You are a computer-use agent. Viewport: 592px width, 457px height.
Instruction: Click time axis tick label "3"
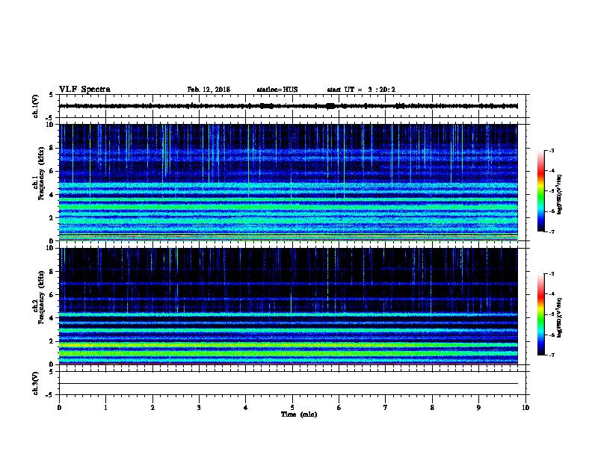click(199, 408)
